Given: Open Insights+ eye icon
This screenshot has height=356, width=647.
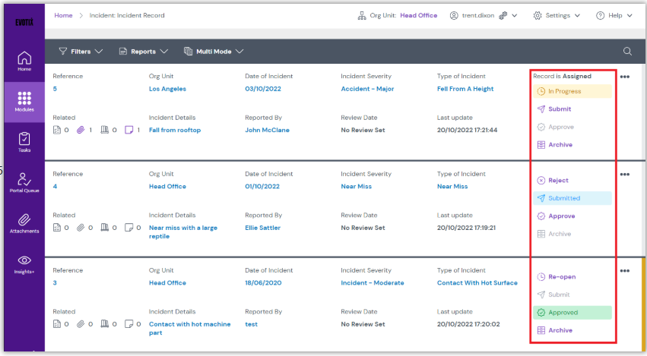Looking at the screenshot, I should point(24,263).
